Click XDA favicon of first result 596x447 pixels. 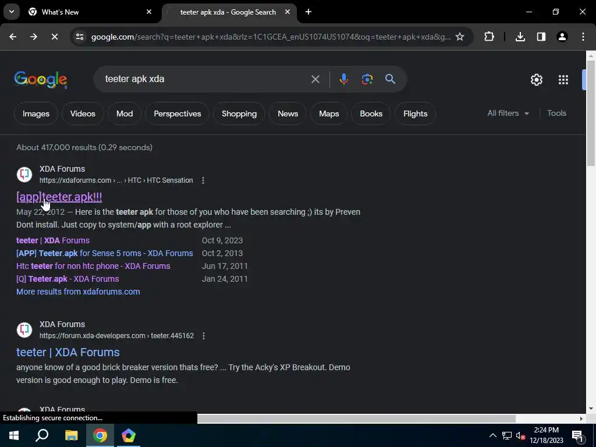[x=24, y=175]
